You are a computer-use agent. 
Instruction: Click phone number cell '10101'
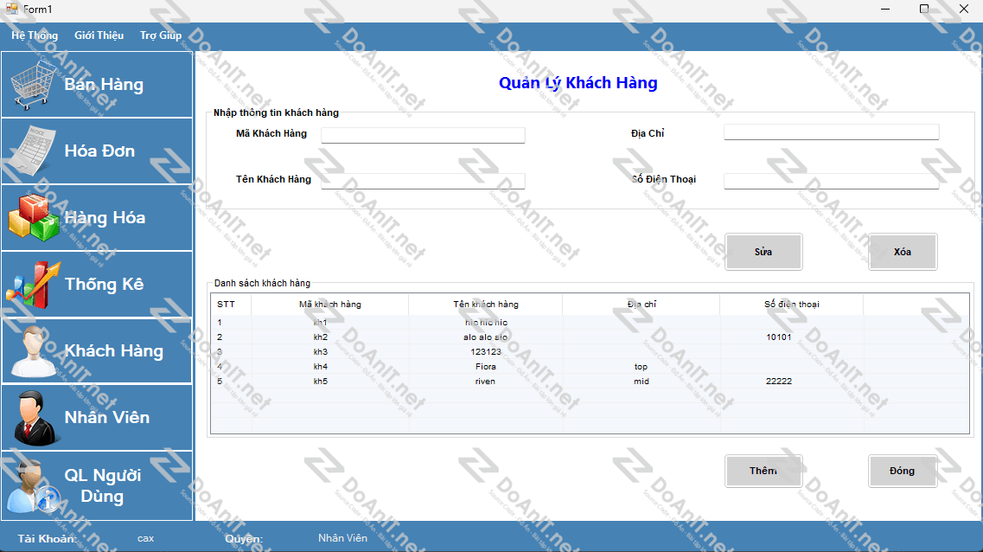pyautogui.click(x=779, y=337)
